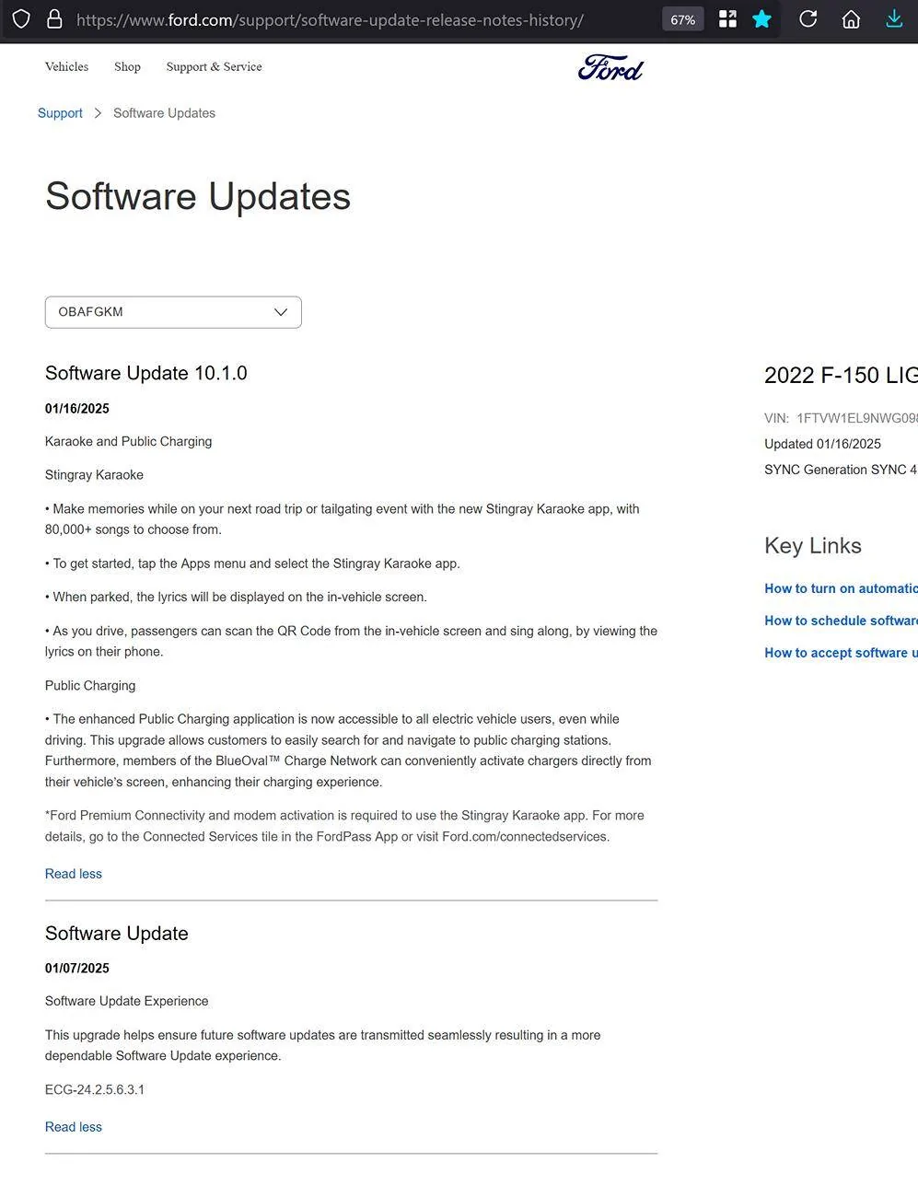Open the downloads arrow icon
This screenshot has height=1197, width=918.
click(x=894, y=19)
